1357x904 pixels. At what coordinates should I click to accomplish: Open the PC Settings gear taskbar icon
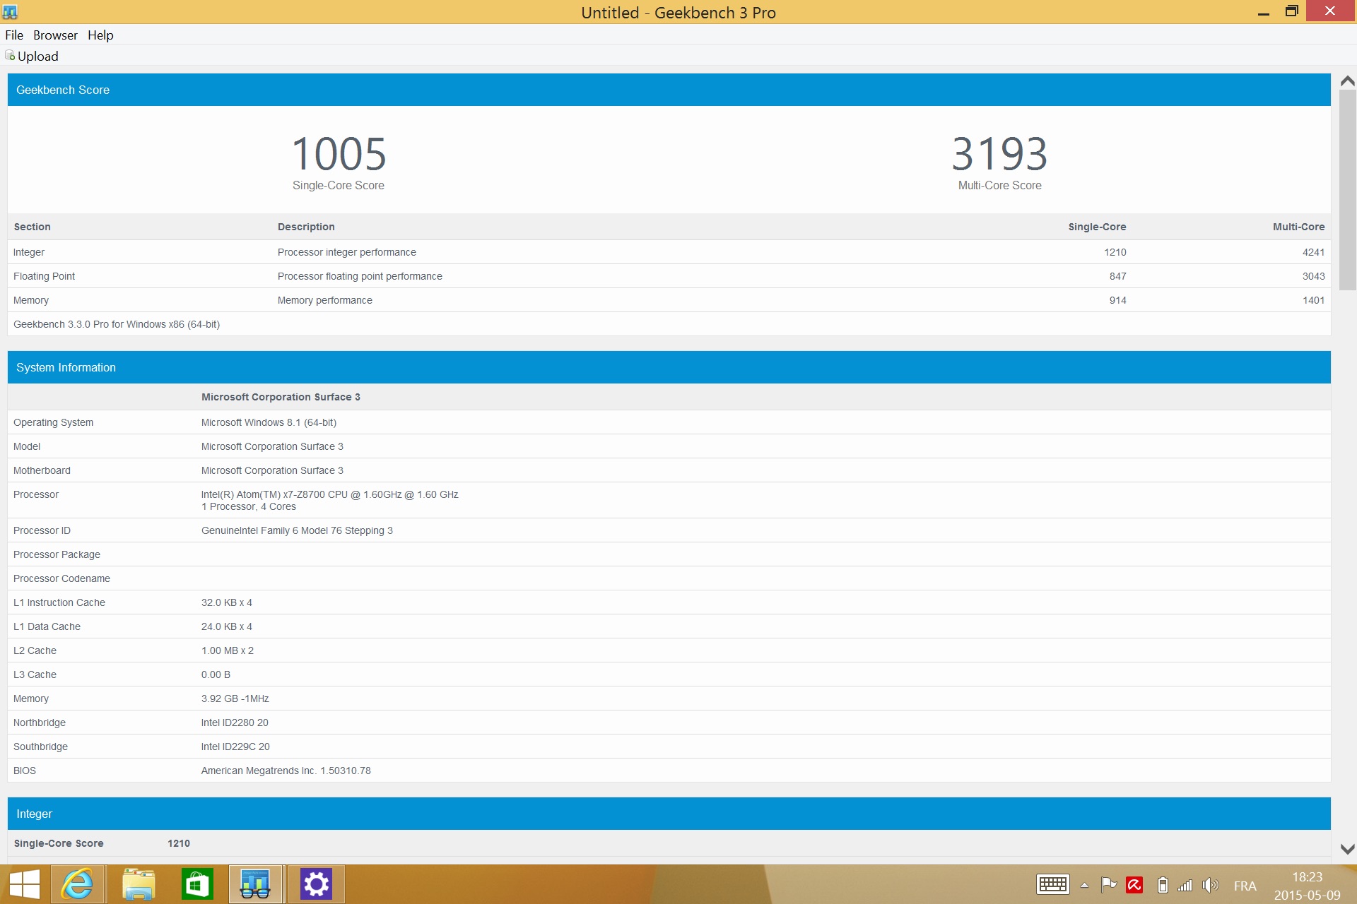click(x=316, y=884)
